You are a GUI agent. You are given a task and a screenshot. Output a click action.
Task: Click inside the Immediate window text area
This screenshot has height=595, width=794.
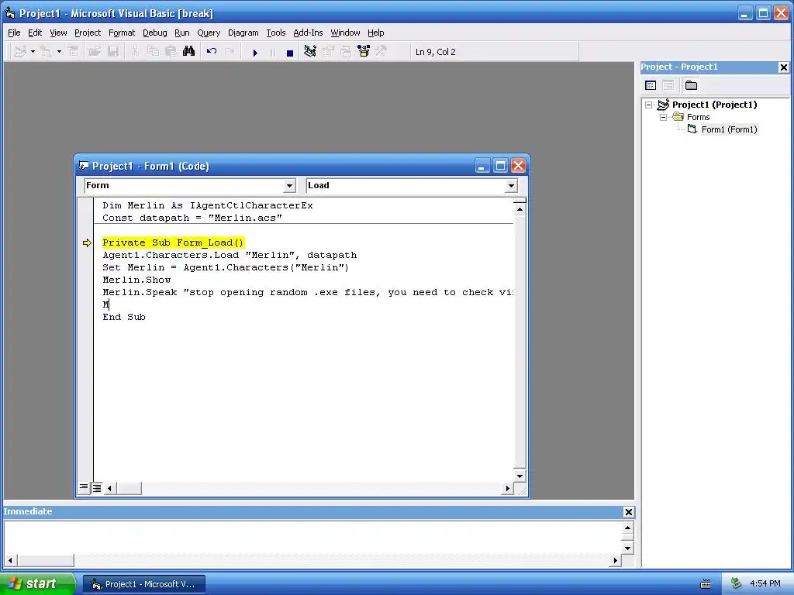coord(313,538)
